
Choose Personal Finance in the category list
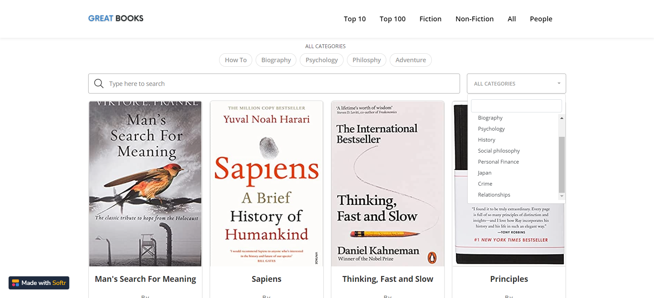(498, 162)
